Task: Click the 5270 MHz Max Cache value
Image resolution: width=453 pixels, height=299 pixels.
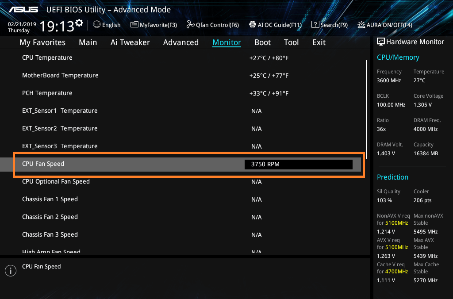Action: coord(426,280)
